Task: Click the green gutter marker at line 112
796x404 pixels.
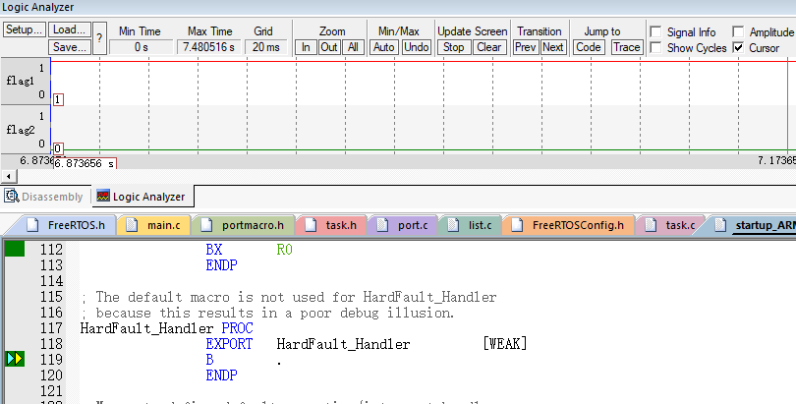Action: pos(14,250)
